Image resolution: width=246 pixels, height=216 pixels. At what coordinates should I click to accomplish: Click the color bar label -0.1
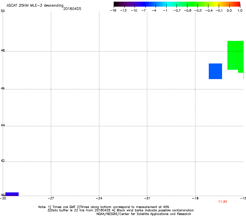(x=219, y=11)
